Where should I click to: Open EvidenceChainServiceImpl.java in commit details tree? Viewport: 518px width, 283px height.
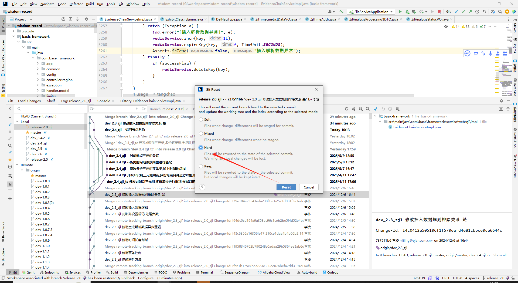coord(417,127)
